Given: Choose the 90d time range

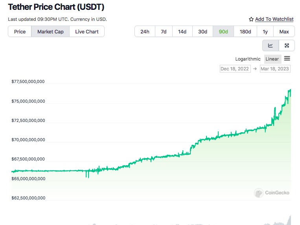Looking at the screenshot, I should click(223, 31).
